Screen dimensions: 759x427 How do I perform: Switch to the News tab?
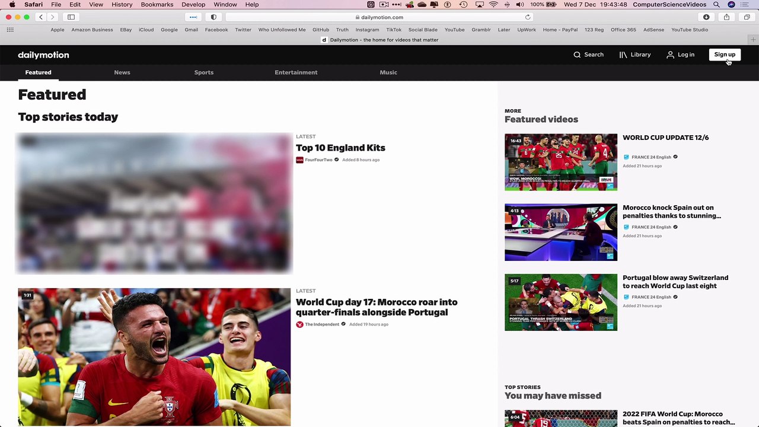tap(122, 72)
